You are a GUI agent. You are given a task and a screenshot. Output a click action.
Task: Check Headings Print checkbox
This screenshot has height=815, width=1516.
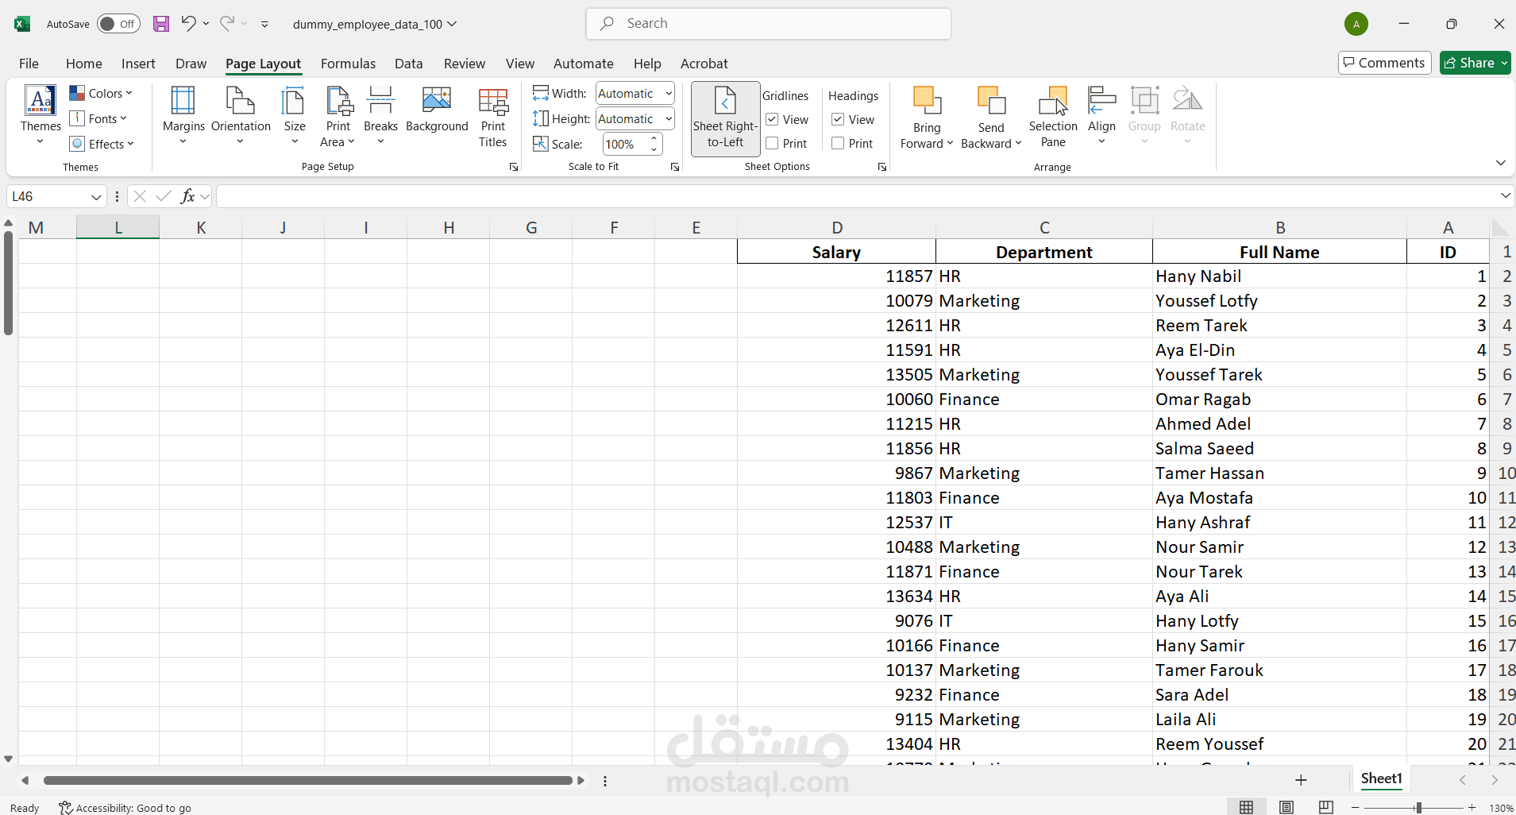838,143
